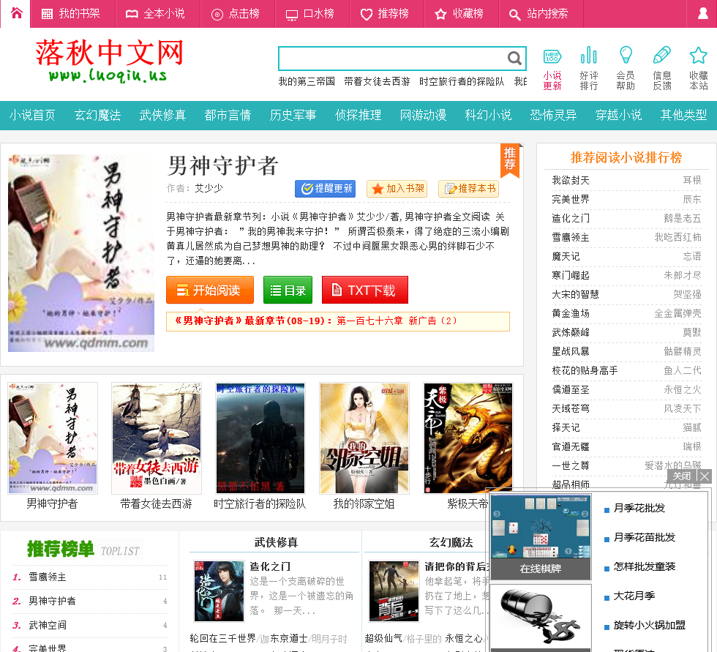
Task: Open 全本小说 in top bar
Action: [x=155, y=14]
